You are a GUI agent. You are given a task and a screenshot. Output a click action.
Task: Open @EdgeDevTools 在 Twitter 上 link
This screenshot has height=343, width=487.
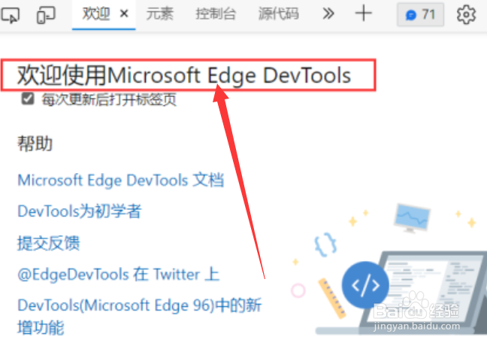[119, 275]
